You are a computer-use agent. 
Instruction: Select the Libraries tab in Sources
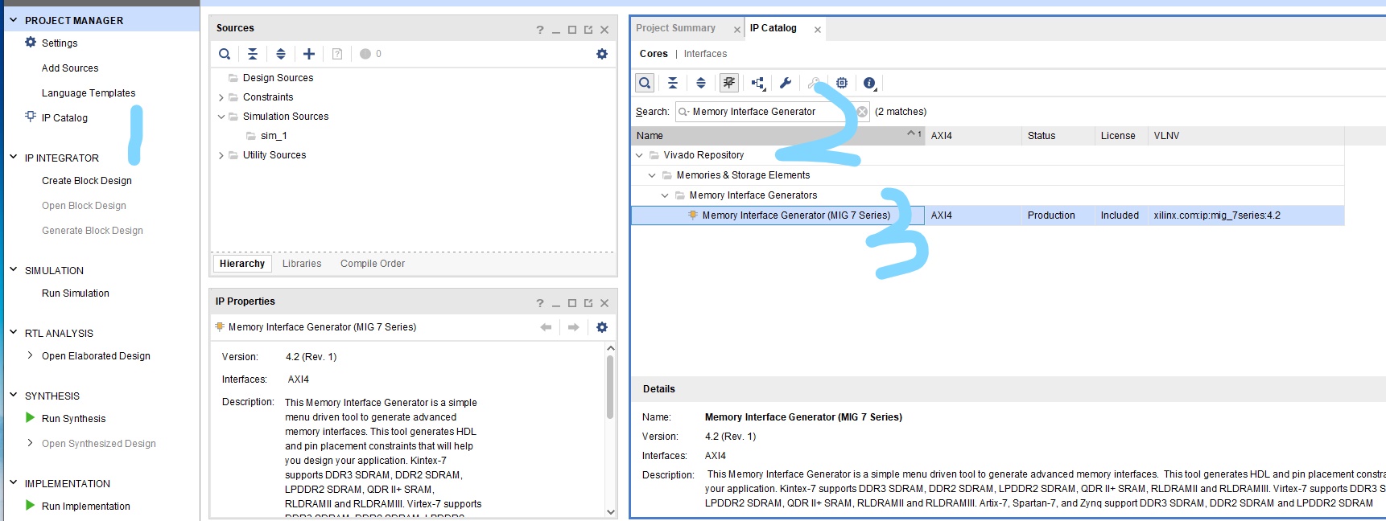[x=302, y=264]
